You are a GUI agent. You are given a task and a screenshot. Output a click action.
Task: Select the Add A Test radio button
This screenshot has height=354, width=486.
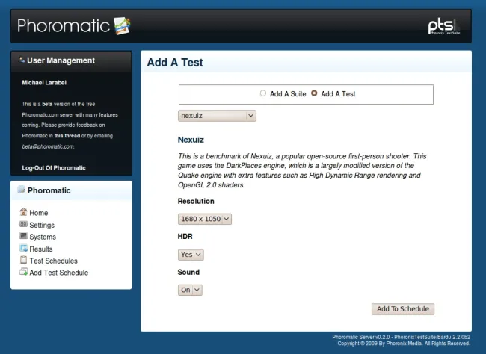point(314,94)
